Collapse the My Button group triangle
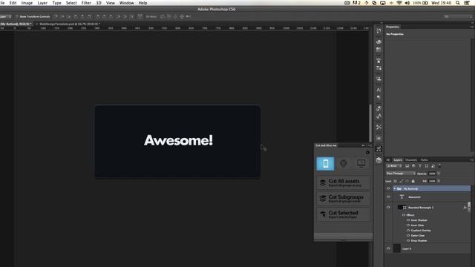Image resolution: width=475 pixels, height=267 pixels. point(394,188)
